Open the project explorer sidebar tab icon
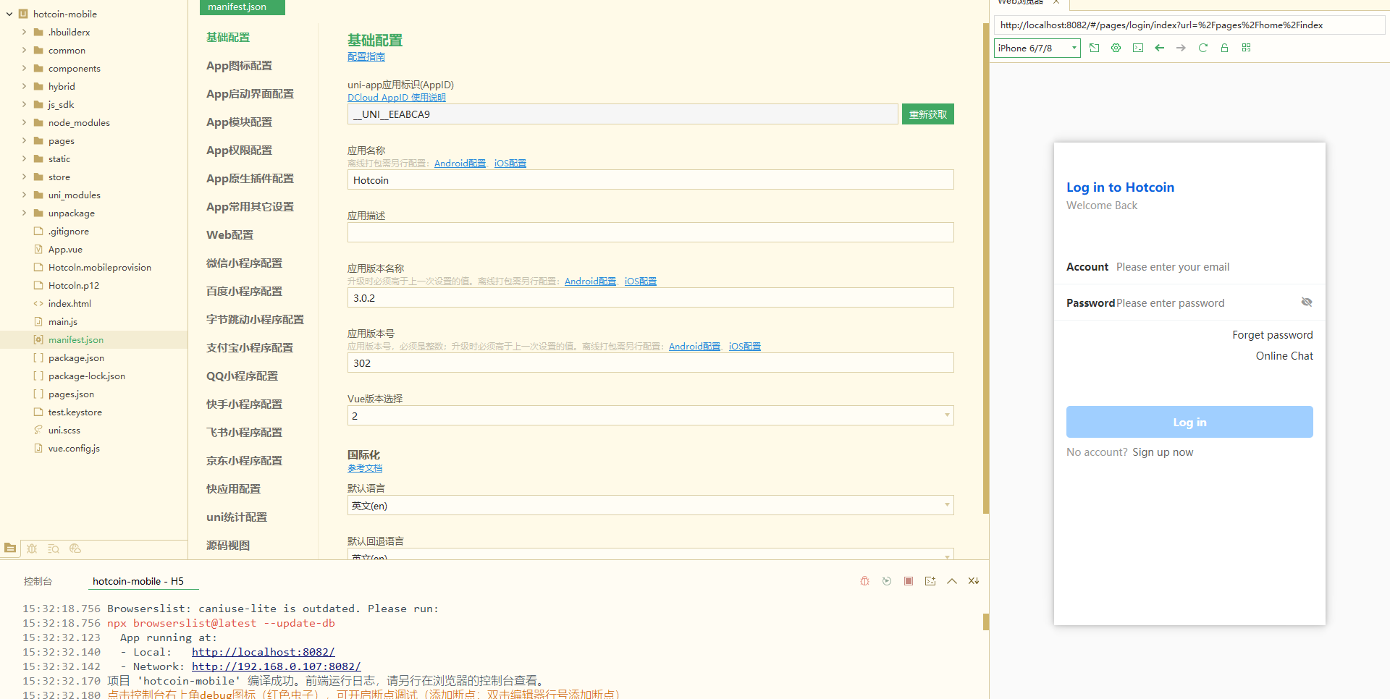 click(x=10, y=548)
